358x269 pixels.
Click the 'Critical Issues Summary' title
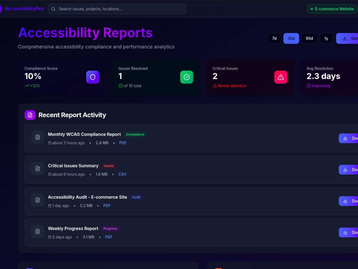73,166
